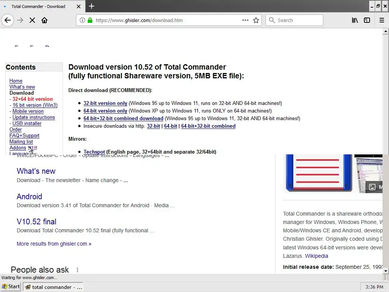Open a new tab with plus button
The height and width of the screenshot is (292, 389).
tap(92, 6)
